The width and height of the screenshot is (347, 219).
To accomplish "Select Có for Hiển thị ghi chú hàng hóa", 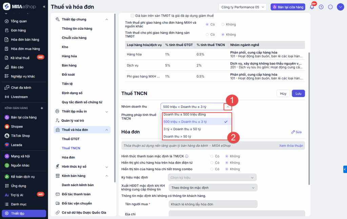I will (212, 163).
